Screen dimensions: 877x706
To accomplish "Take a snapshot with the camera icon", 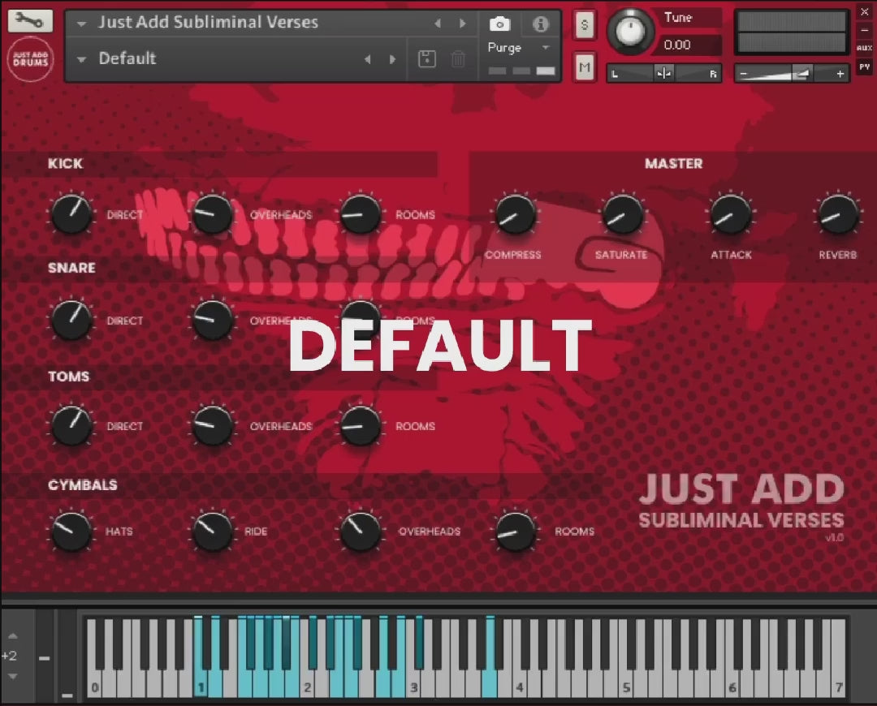I will pos(499,24).
